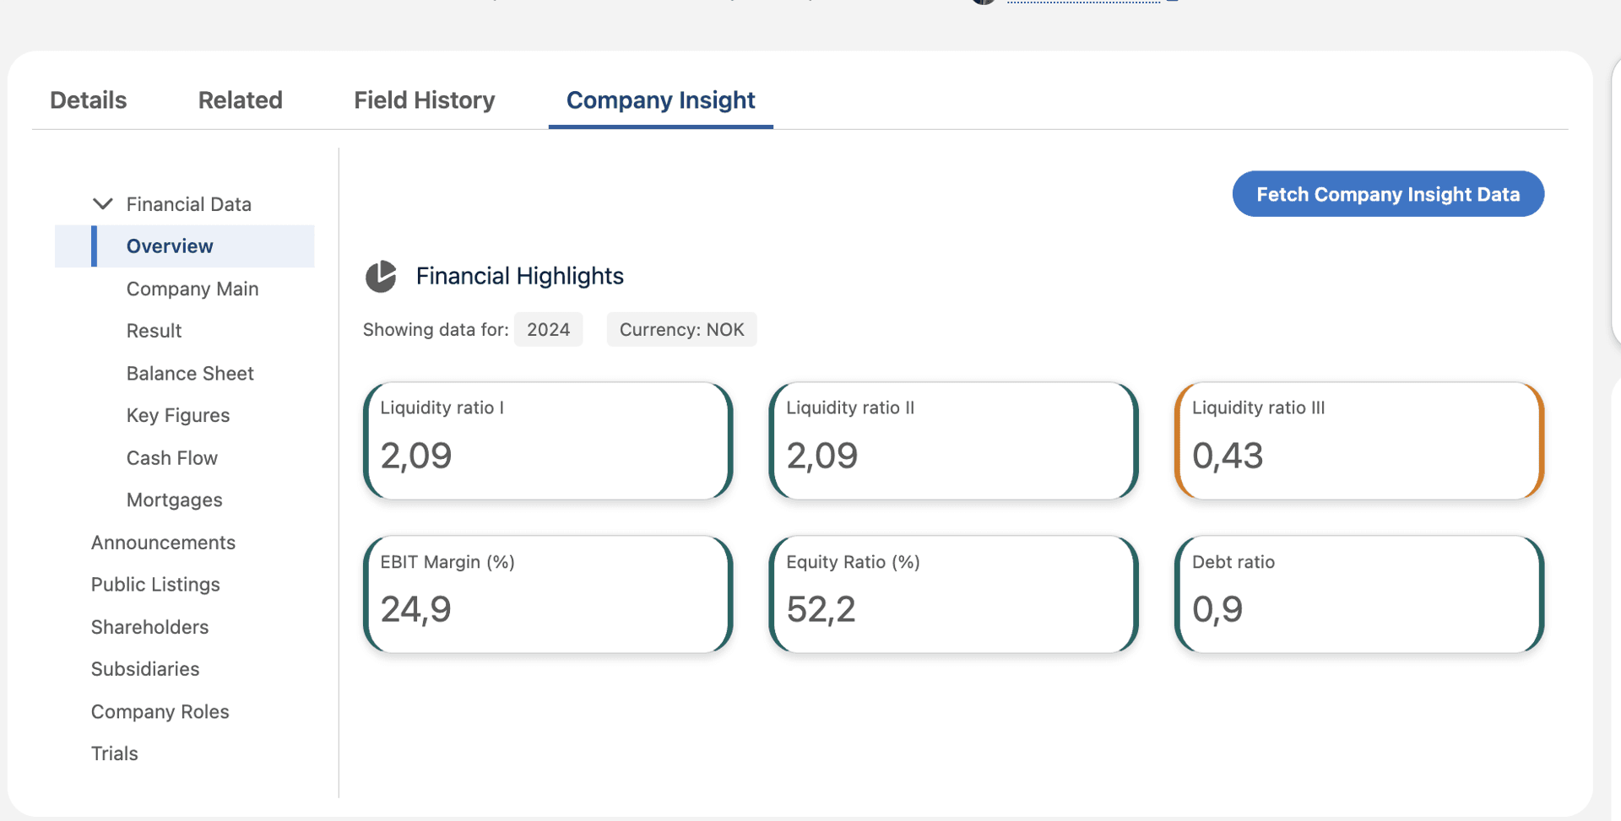The image size is (1621, 821).
Task: Switch to the Field History tab
Action: coord(424,100)
